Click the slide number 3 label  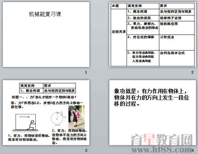pos(86,150)
